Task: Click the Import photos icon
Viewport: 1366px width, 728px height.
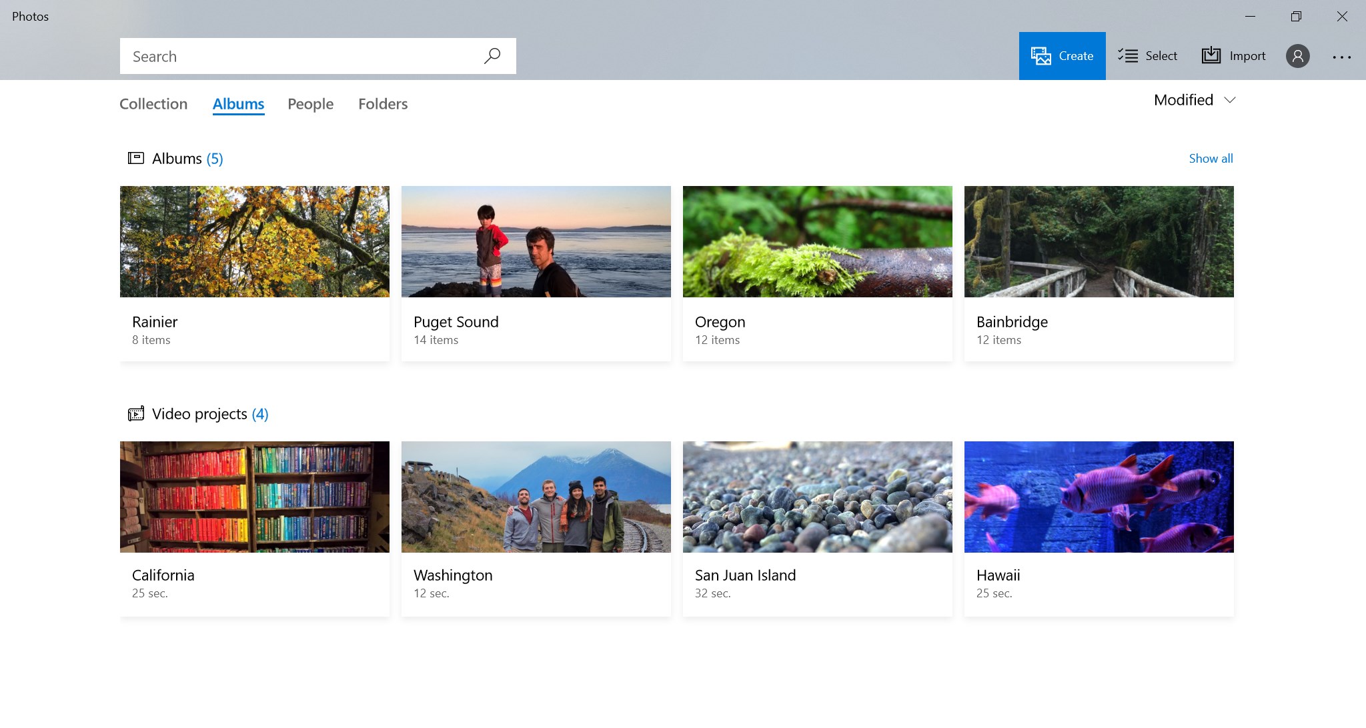Action: [1211, 56]
